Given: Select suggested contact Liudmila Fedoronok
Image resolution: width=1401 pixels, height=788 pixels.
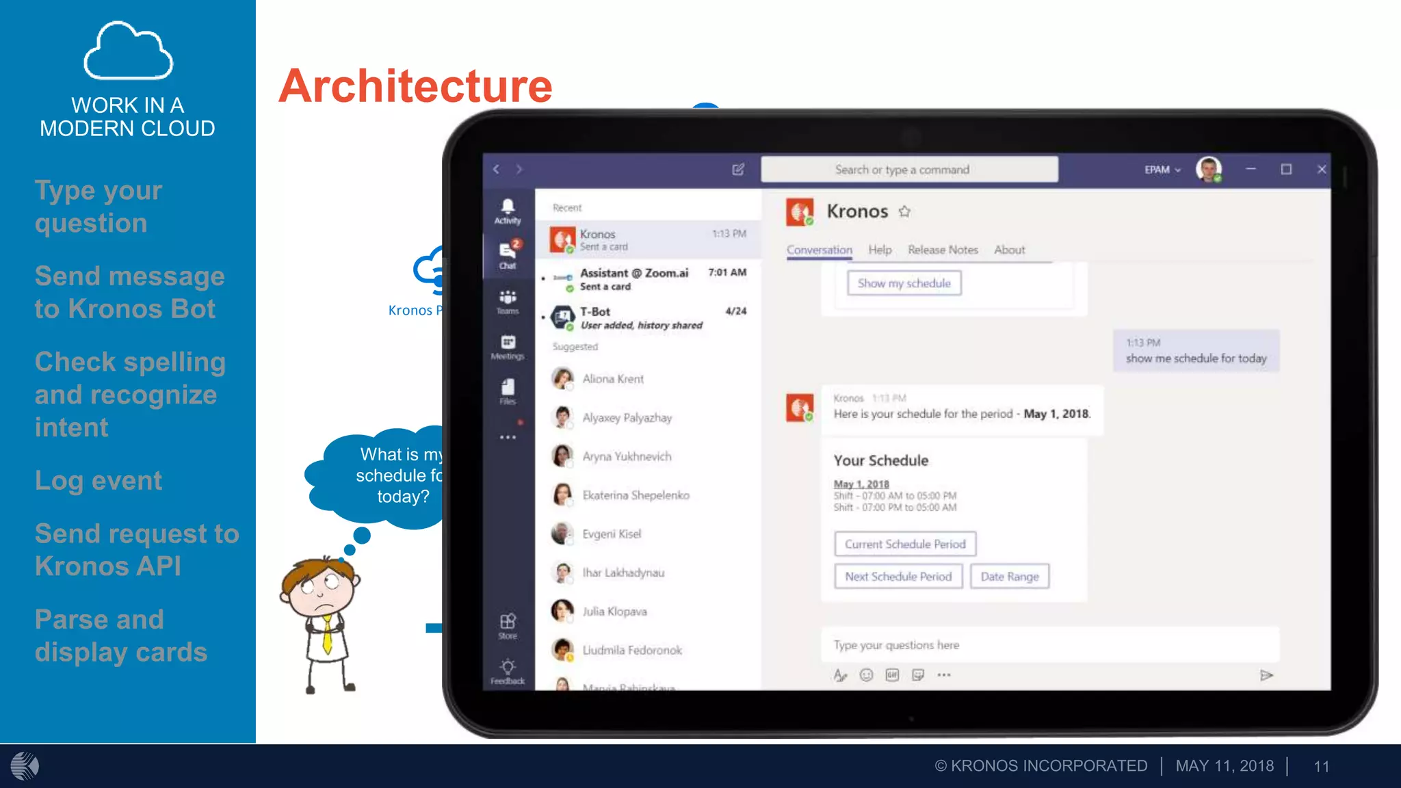Looking at the screenshot, I should (x=647, y=650).
